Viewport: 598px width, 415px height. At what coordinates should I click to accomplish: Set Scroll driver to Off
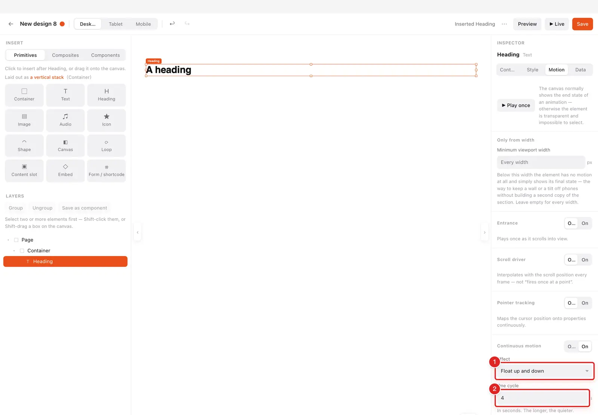pos(571,260)
